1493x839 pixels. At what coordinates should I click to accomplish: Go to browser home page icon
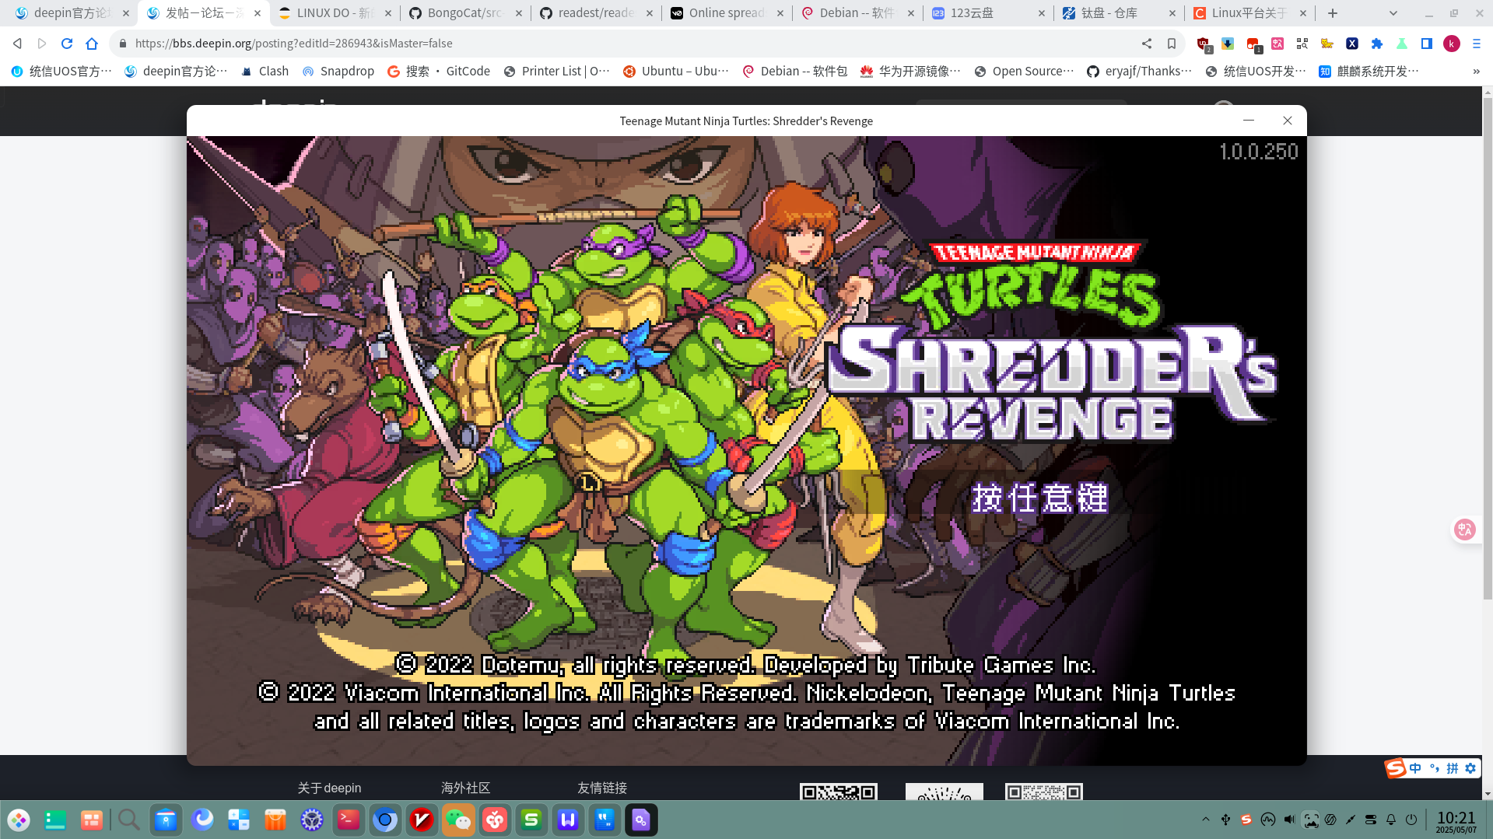pos(92,44)
